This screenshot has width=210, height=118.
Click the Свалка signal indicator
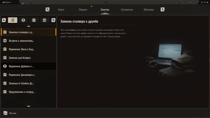[7, 2]
